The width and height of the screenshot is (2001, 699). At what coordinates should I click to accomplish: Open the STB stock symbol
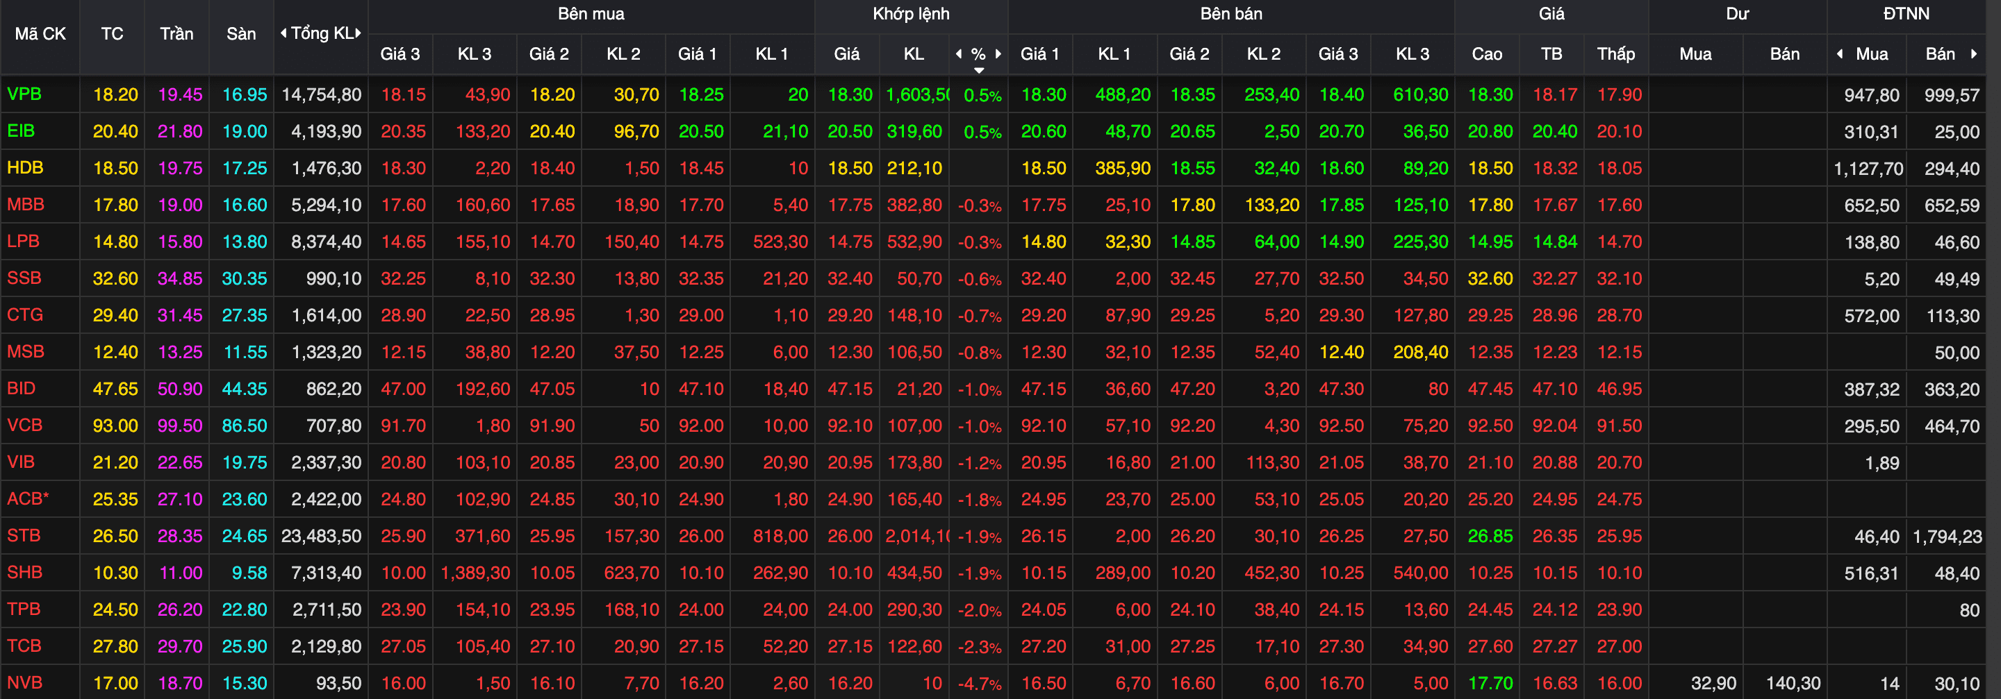[24, 535]
